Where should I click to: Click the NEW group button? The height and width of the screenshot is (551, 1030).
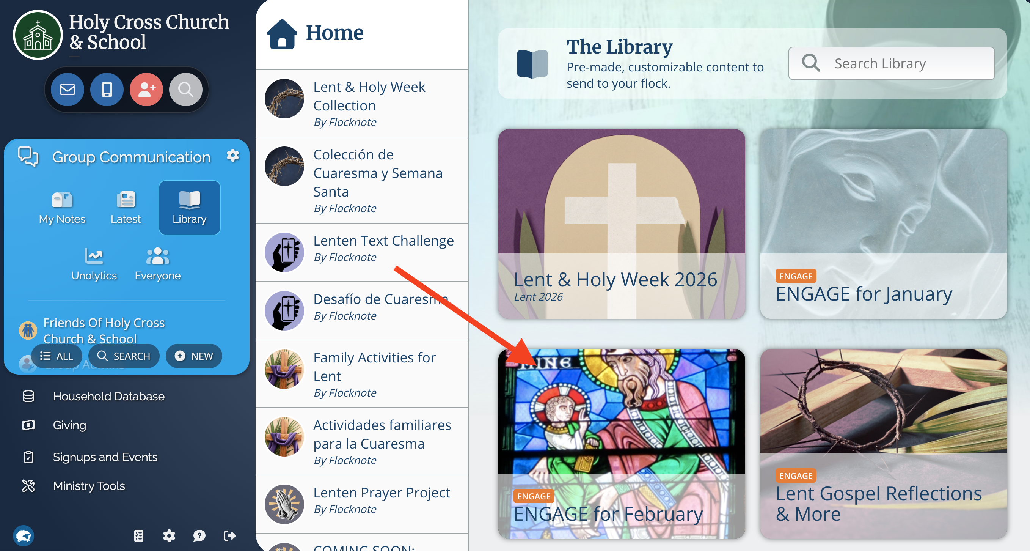[194, 356]
